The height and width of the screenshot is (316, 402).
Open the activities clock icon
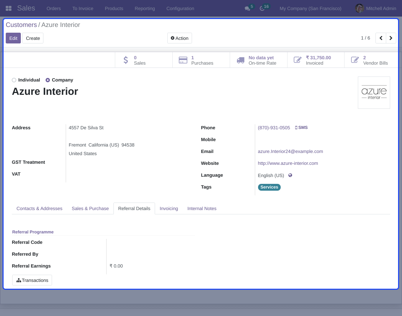click(x=262, y=9)
